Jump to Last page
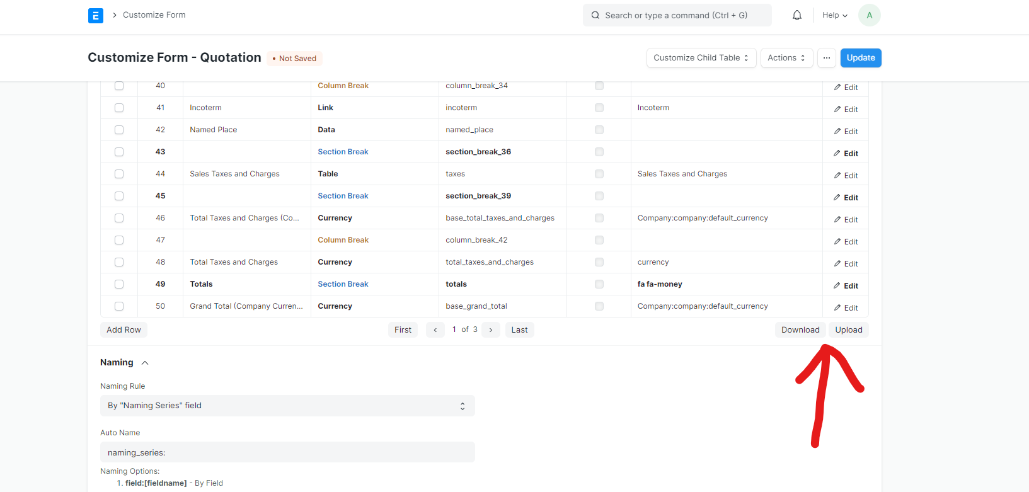Viewport: 1029px width, 492px height. [x=520, y=330]
